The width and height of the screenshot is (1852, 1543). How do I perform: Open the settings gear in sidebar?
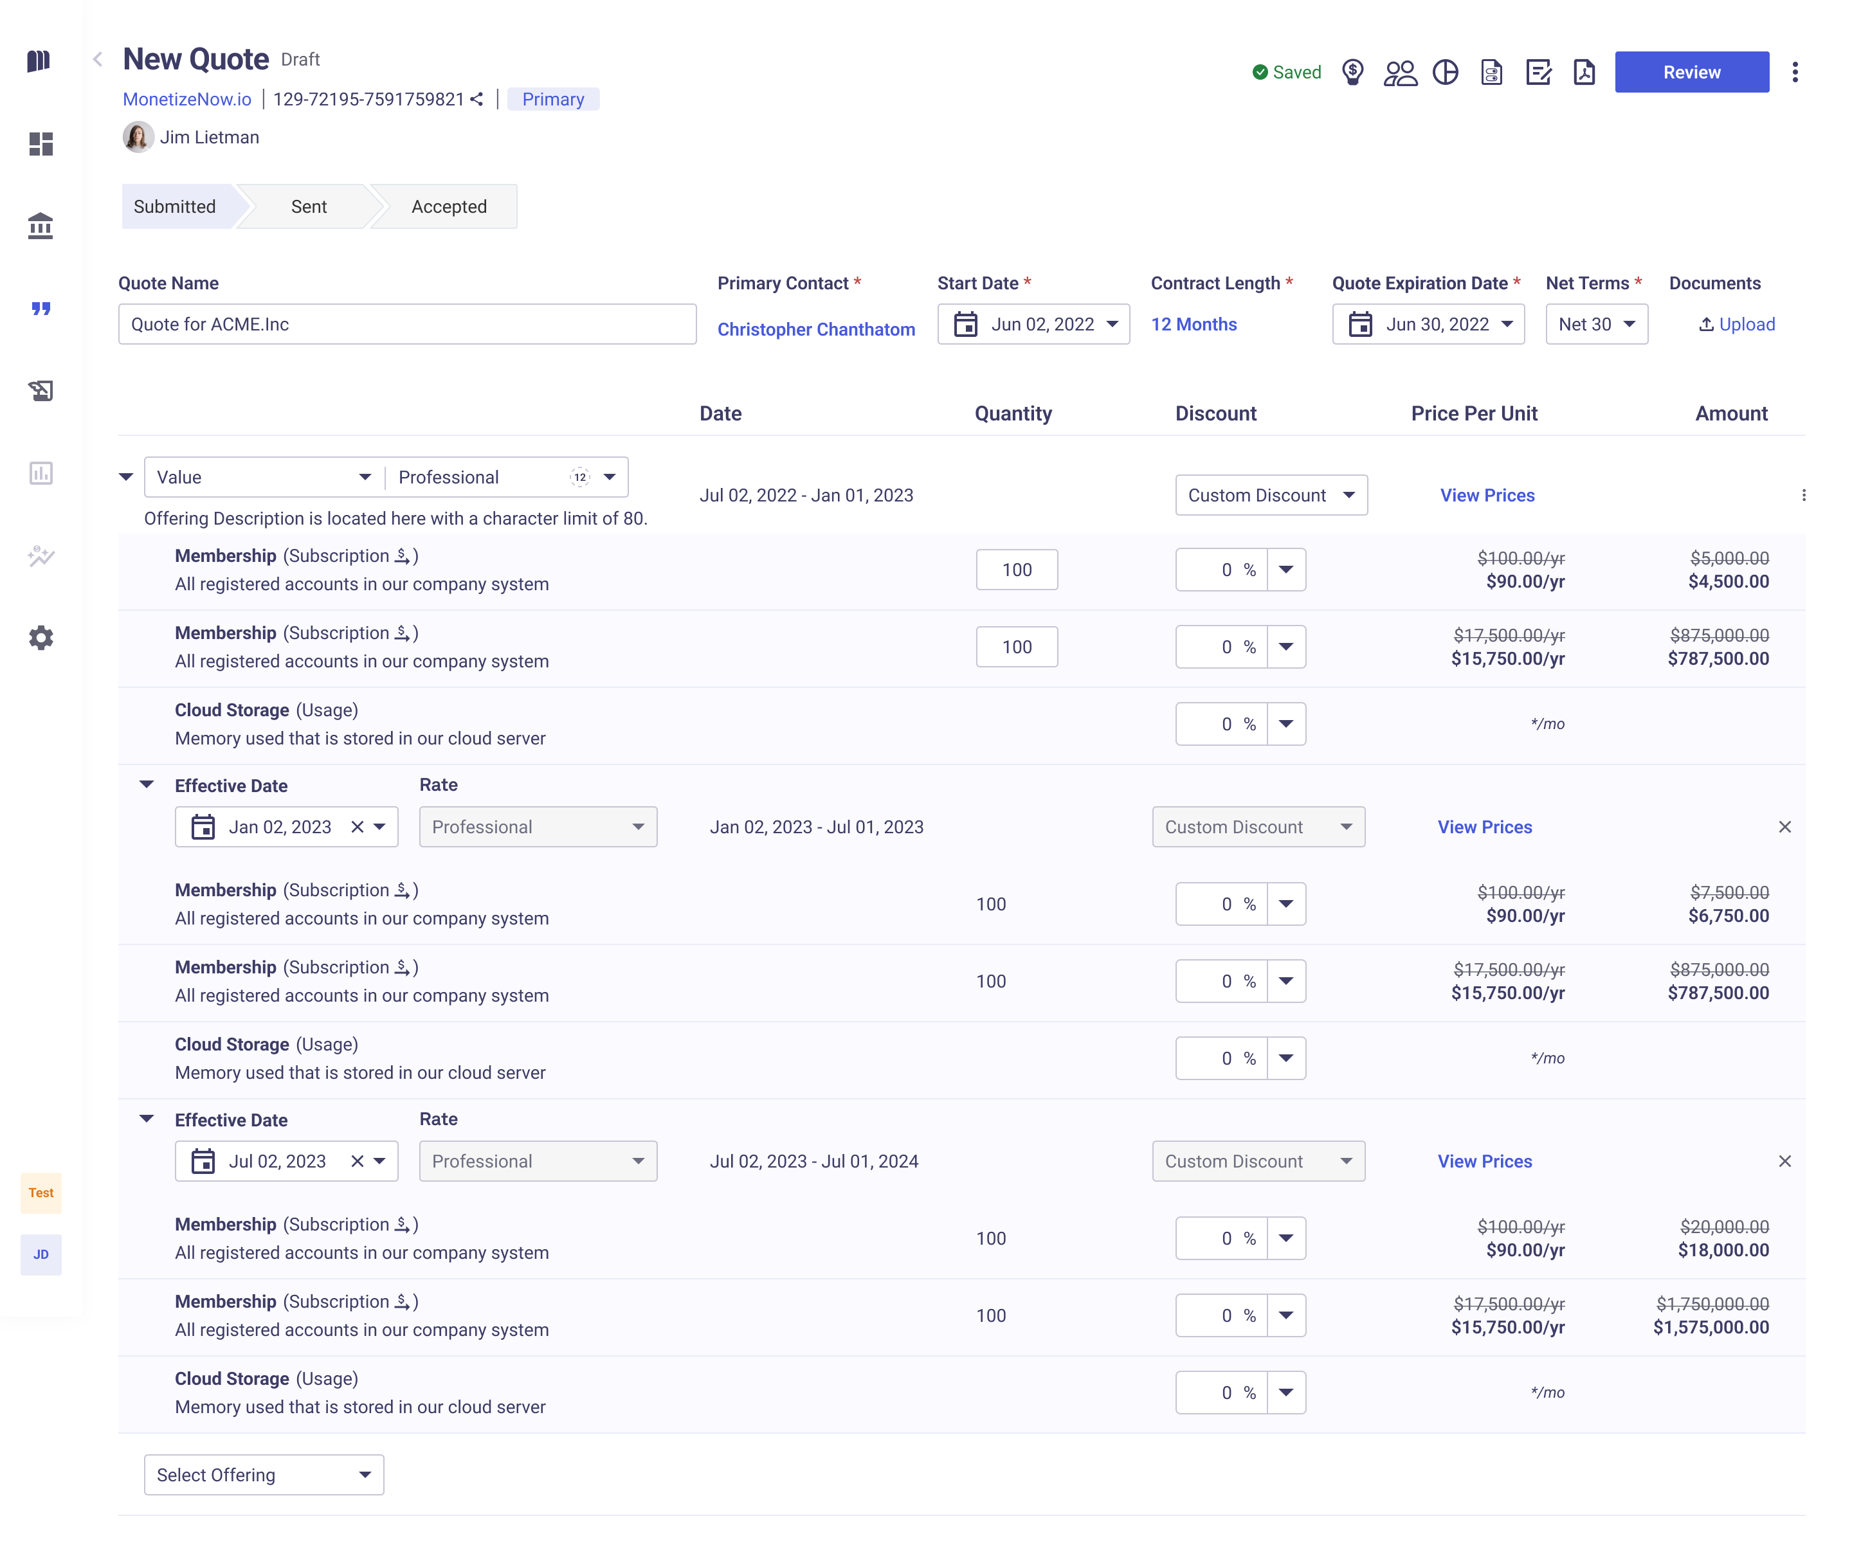(x=41, y=638)
